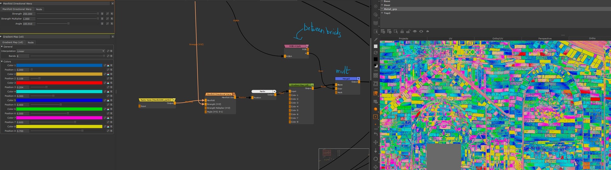Click the circular rotate tool icon
The image size is (611, 170).
click(x=376, y=159)
